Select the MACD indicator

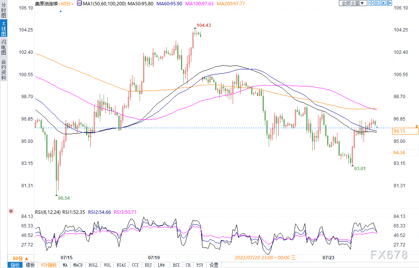pyautogui.click(x=78, y=265)
